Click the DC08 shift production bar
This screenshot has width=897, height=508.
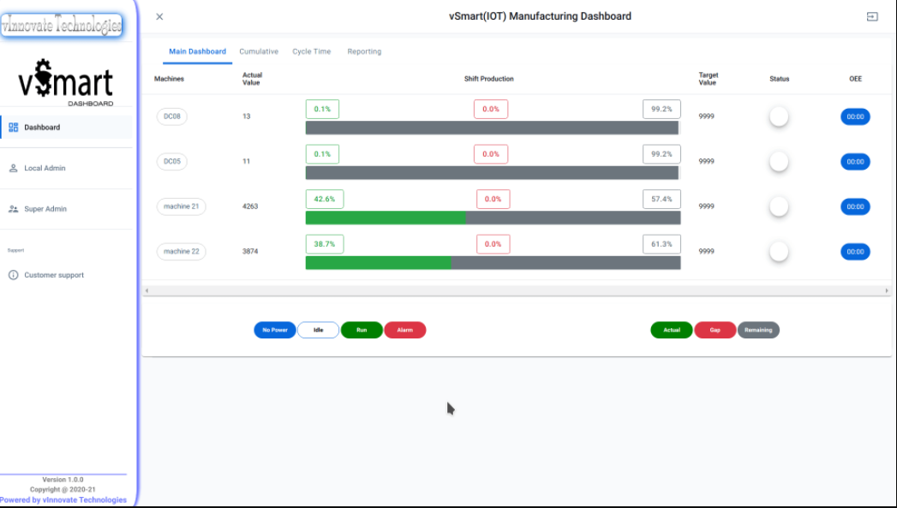pyautogui.click(x=492, y=128)
